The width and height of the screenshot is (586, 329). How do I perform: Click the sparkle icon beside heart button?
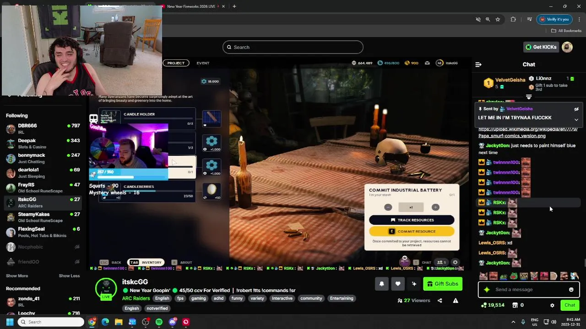click(x=414, y=284)
